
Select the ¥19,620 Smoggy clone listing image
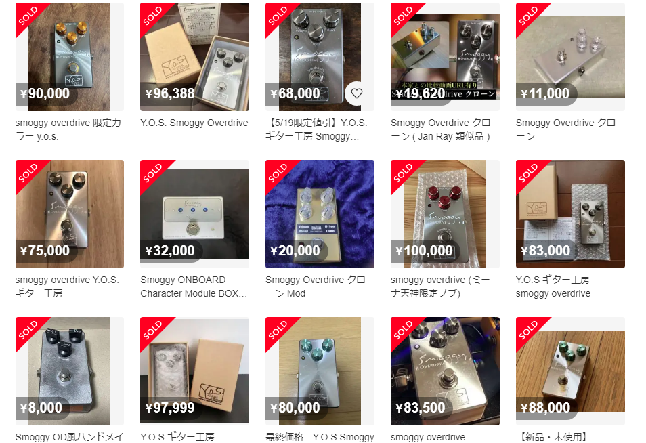445,57
